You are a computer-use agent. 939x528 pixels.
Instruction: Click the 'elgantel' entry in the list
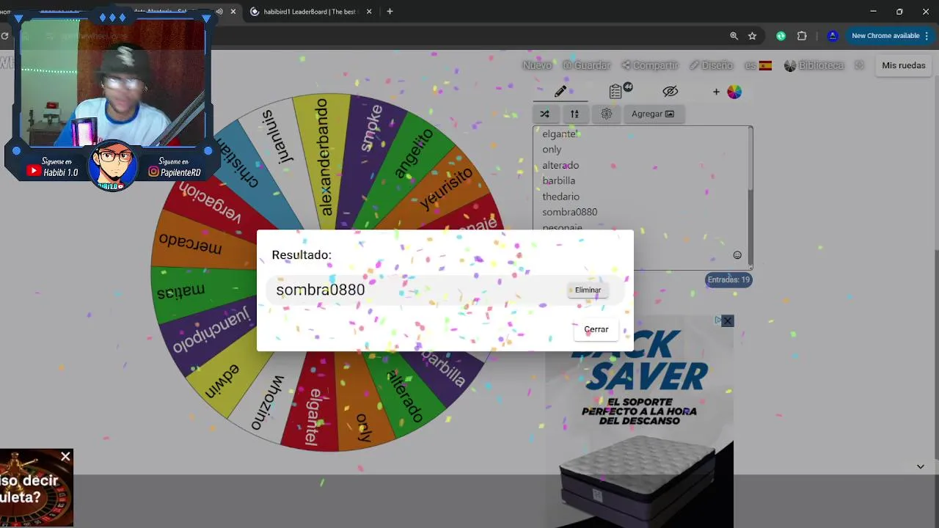pos(560,134)
